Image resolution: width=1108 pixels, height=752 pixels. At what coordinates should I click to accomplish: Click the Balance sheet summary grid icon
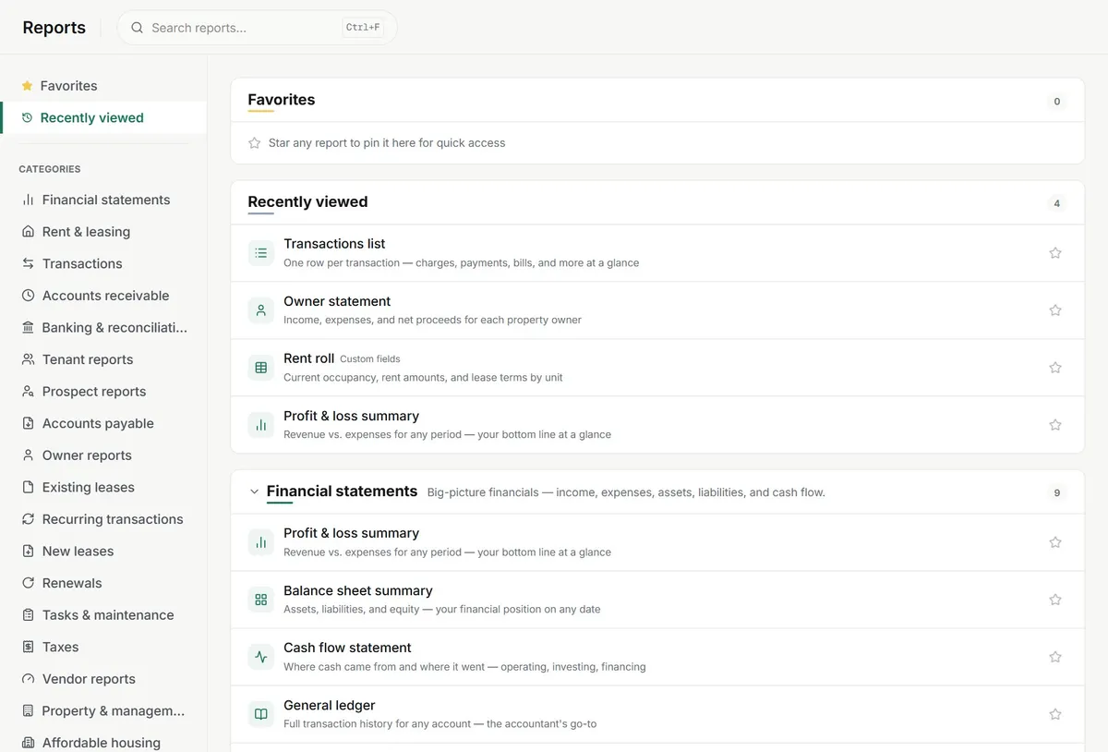click(261, 600)
